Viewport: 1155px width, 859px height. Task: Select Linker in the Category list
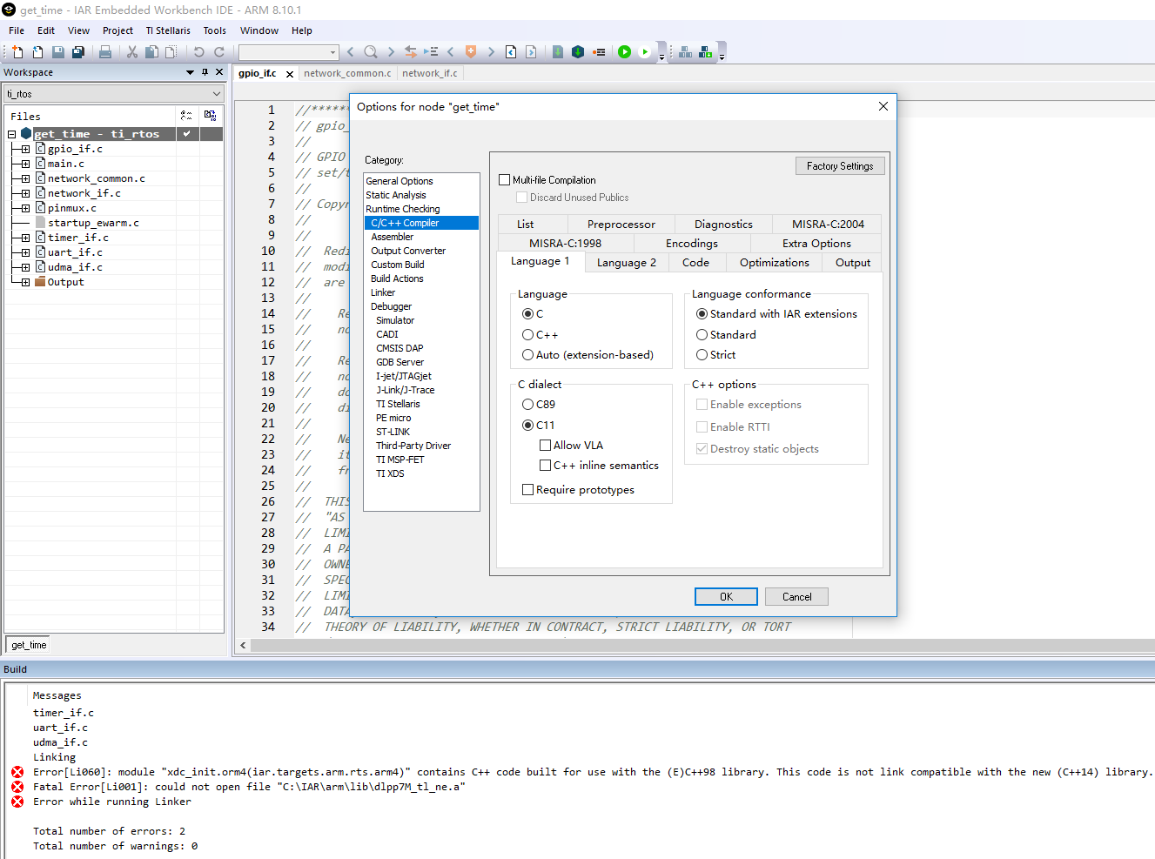tap(383, 292)
